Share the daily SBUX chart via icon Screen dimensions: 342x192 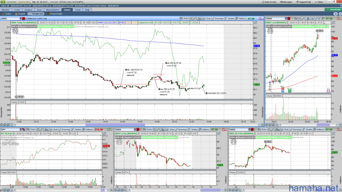coord(296,19)
